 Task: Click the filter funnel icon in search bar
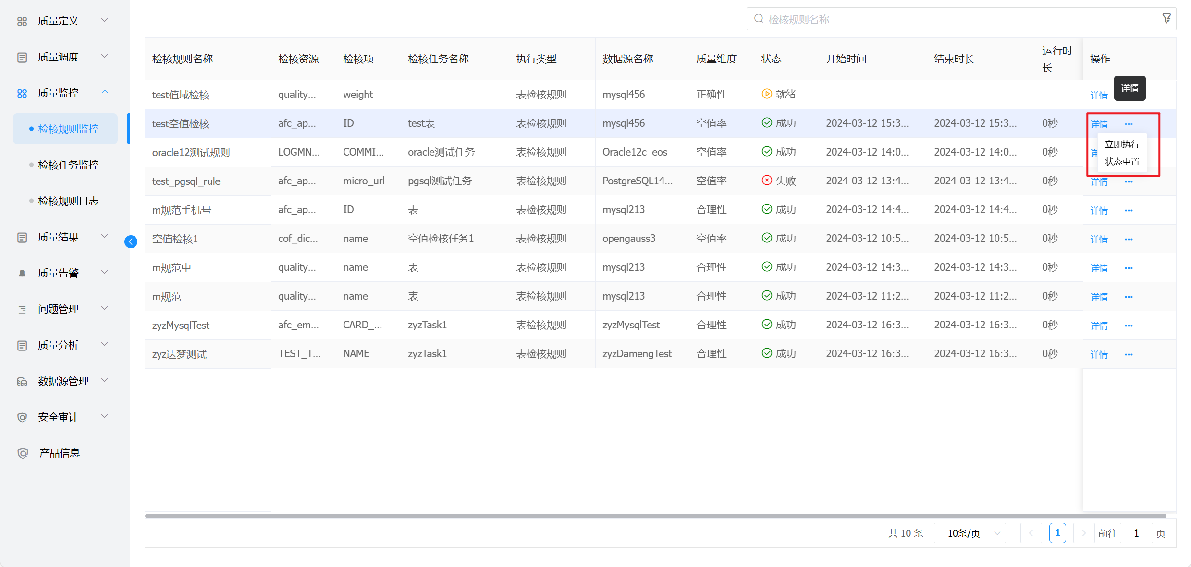point(1166,19)
